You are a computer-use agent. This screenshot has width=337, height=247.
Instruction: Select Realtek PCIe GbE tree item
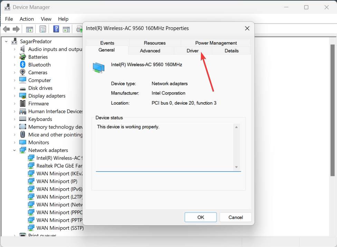pos(55,166)
